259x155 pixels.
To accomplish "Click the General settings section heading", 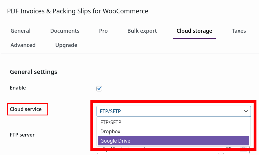I will pos(33,72).
